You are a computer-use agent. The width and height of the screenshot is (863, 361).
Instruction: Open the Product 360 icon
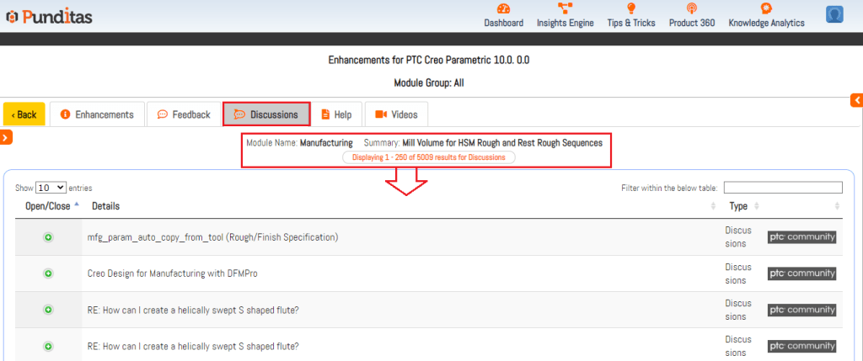click(x=691, y=8)
